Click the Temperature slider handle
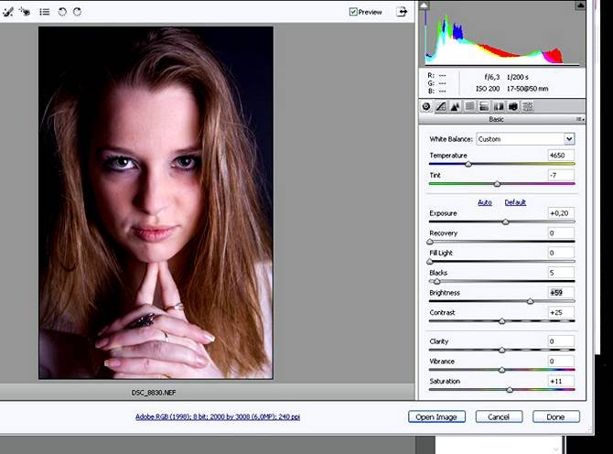Screen dimensions: 613x454 (x=468, y=164)
